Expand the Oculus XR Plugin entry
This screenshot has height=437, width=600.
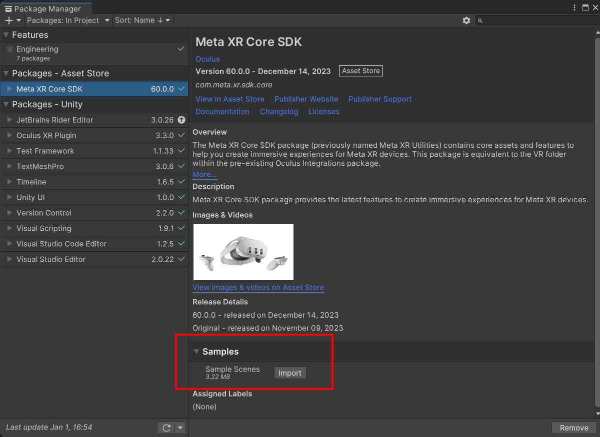9,135
